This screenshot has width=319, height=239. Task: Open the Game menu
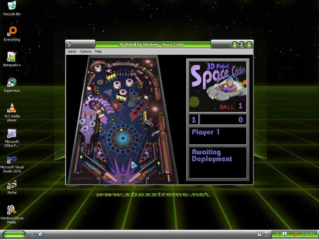point(72,51)
